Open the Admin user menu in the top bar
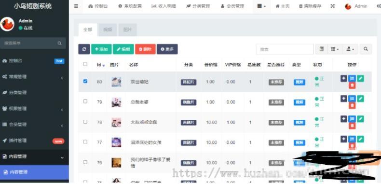This screenshot has height=184, width=381. tap(356, 6)
